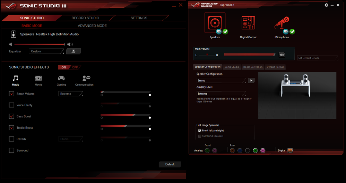Open the equalizer settings icon button
Image resolution: width=346 pixels, height=183 pixels.
73,51
